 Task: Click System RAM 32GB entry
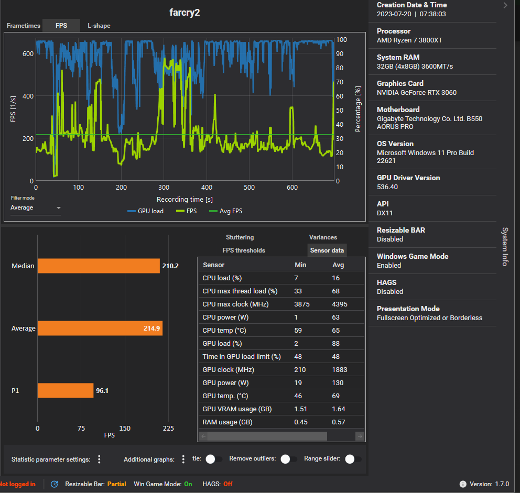point(432,62)
